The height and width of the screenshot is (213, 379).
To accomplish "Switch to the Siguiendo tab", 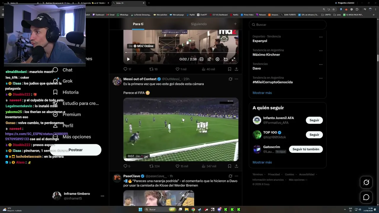I will [x=199, y=24].
